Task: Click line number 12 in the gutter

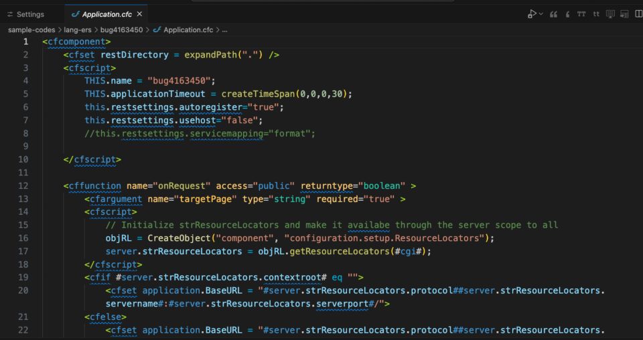Action: [x=23, y=185]
